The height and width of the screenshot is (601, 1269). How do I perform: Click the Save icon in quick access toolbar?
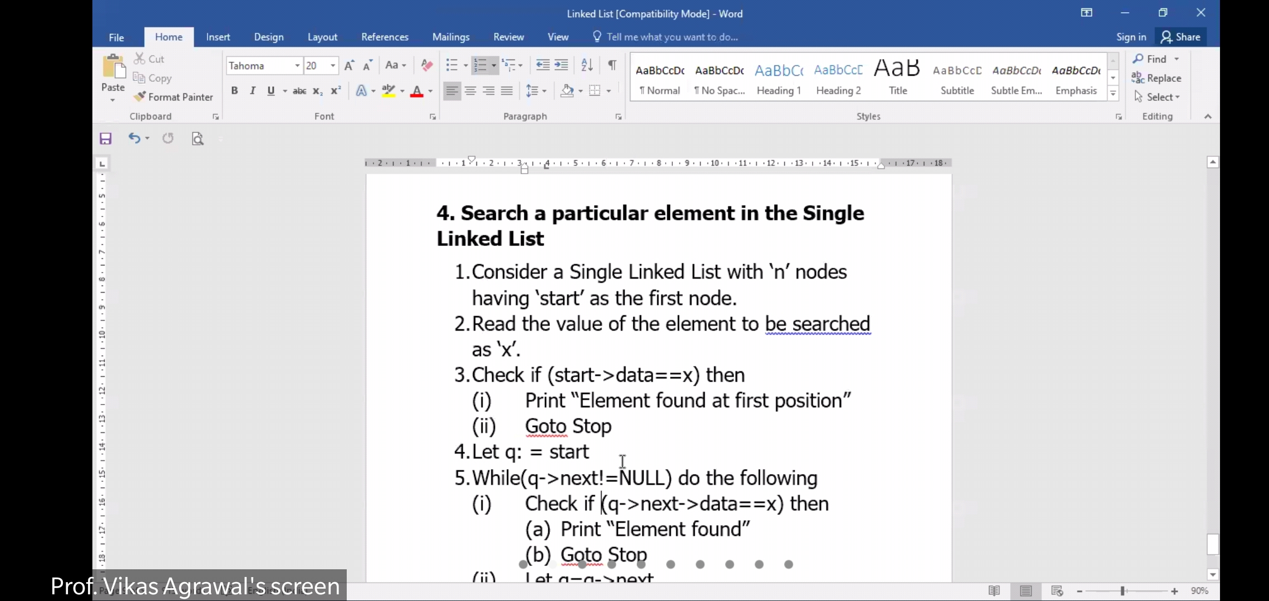(x=106, y=139)
